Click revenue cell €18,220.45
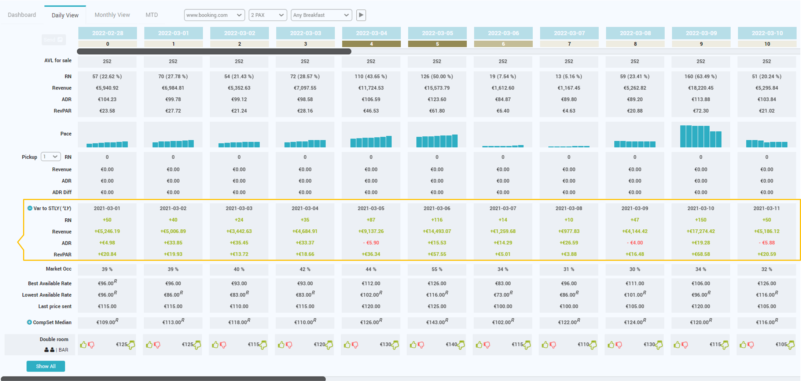 701,88
